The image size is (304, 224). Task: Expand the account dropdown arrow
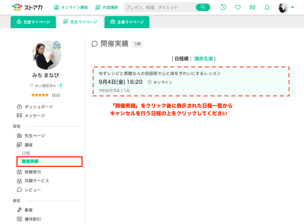click(x=293, y=7)
